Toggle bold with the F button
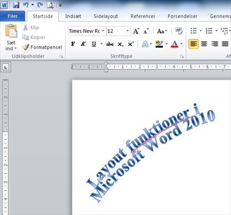The height and width of the screenshot is (215, 231). coord(73,44)
